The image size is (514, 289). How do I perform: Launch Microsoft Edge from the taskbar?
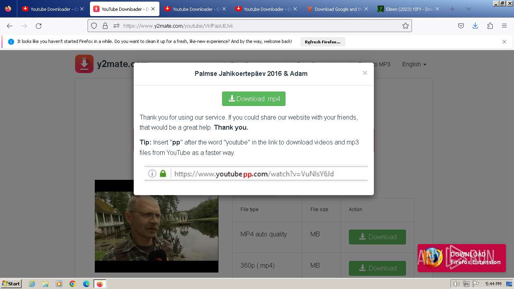click(86, 284)
